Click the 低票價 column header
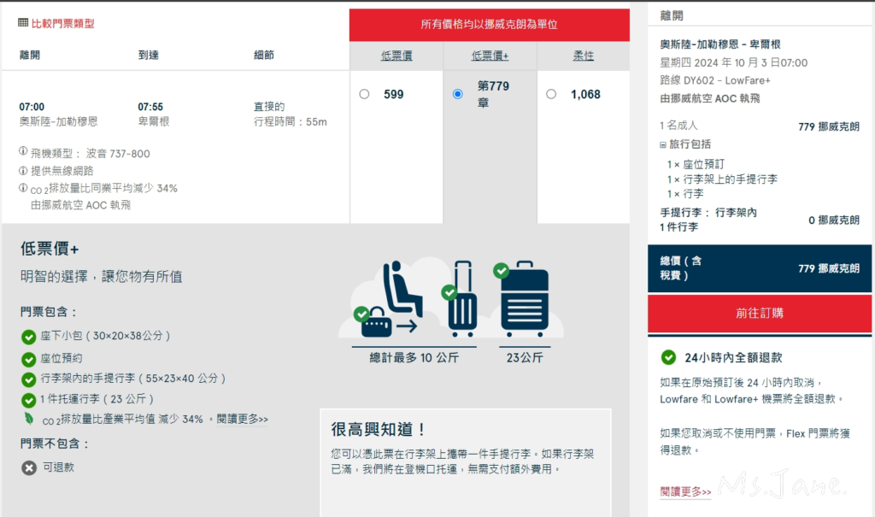Screen dimensions: 875x517 396,56
